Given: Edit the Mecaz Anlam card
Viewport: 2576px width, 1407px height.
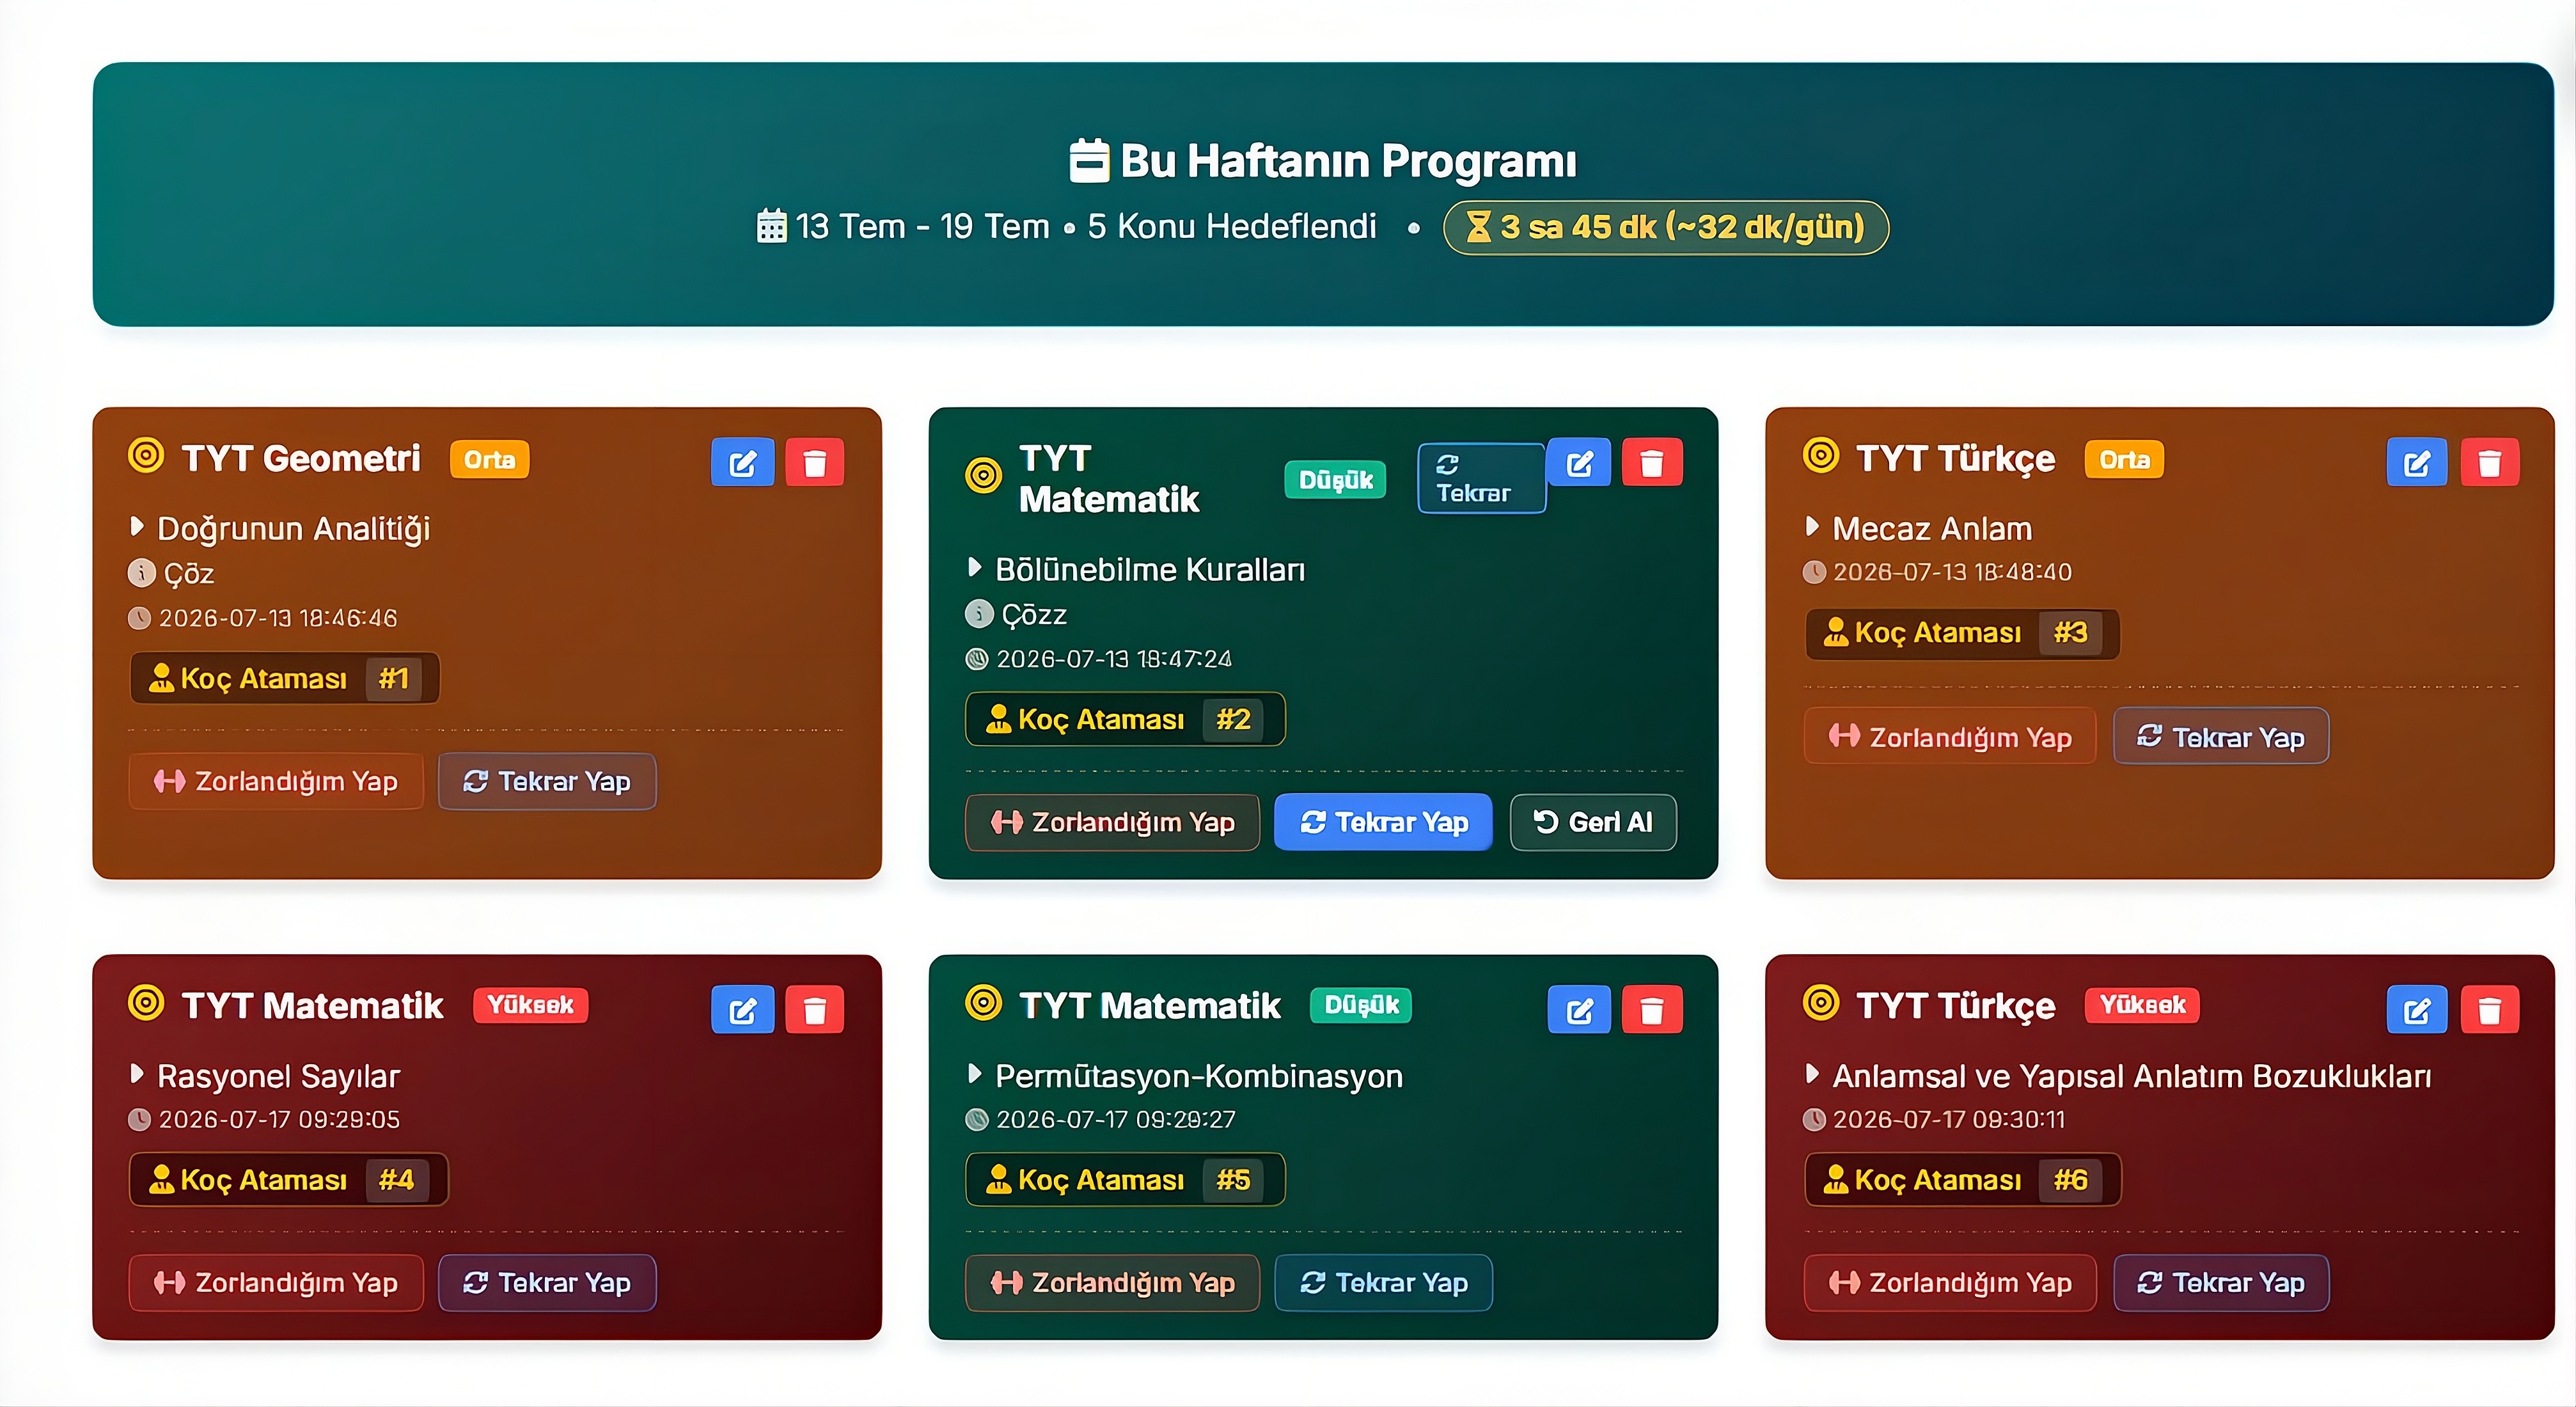Looking at the screenshot, I should click(2417, 463).
